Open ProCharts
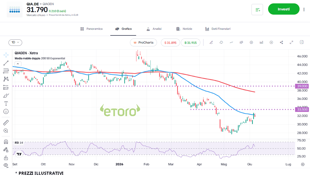310x176 pixels. pos(143,42)
